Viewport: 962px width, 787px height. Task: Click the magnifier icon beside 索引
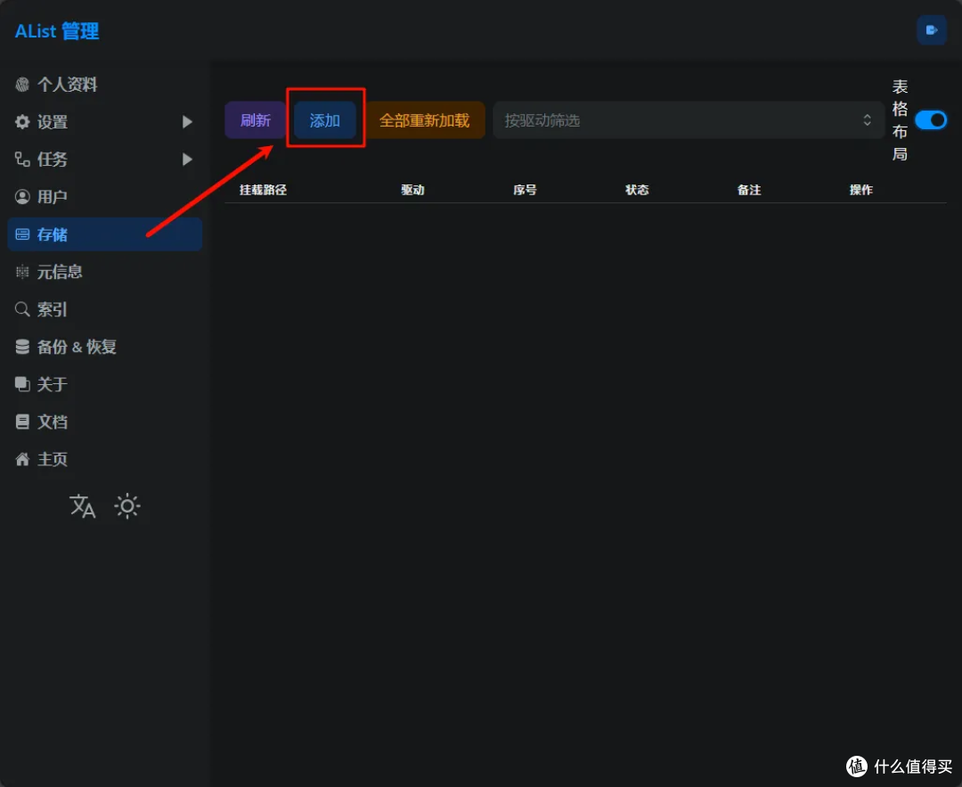pos(22,309)
